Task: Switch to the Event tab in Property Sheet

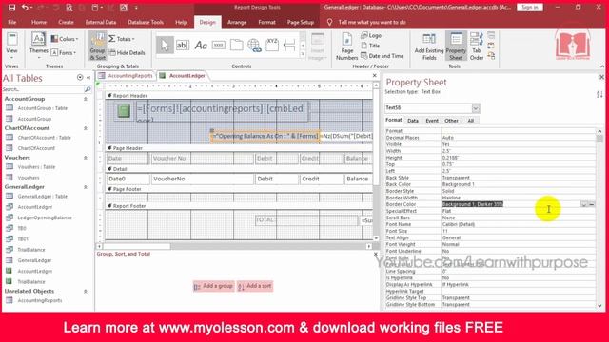Action: coord(432,121)
